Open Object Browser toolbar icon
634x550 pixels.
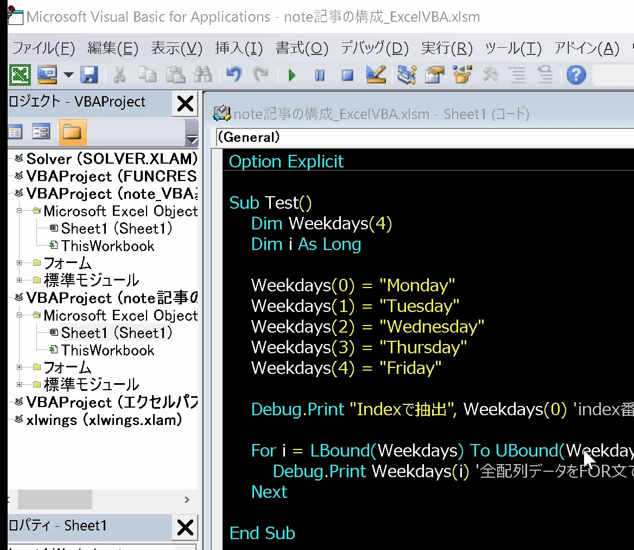click(462, 75)
